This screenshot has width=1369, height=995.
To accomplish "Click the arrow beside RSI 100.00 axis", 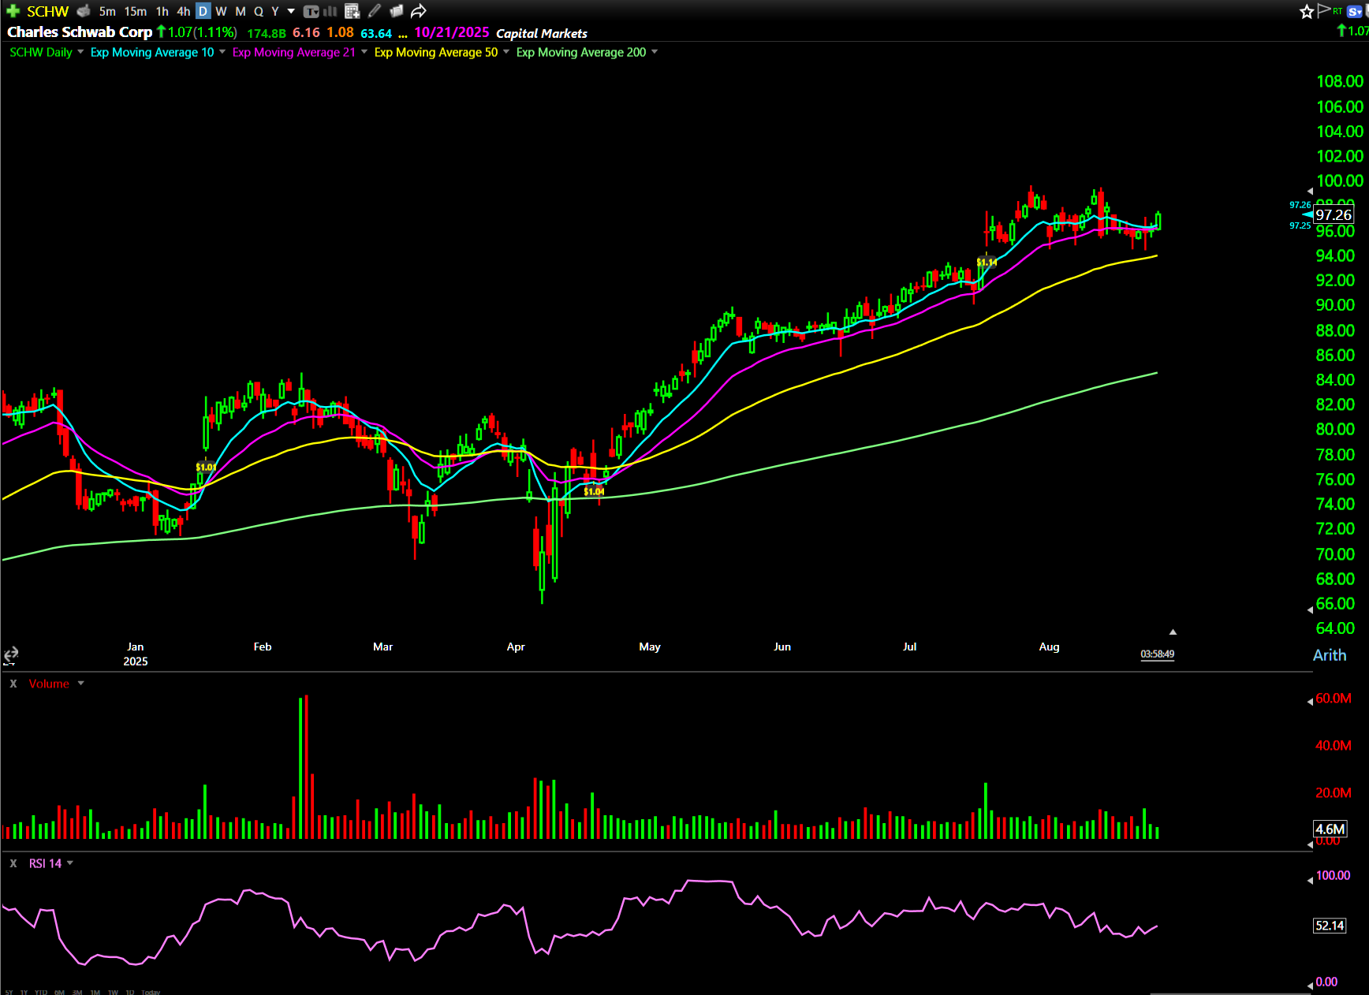I will coord(1311,881).
